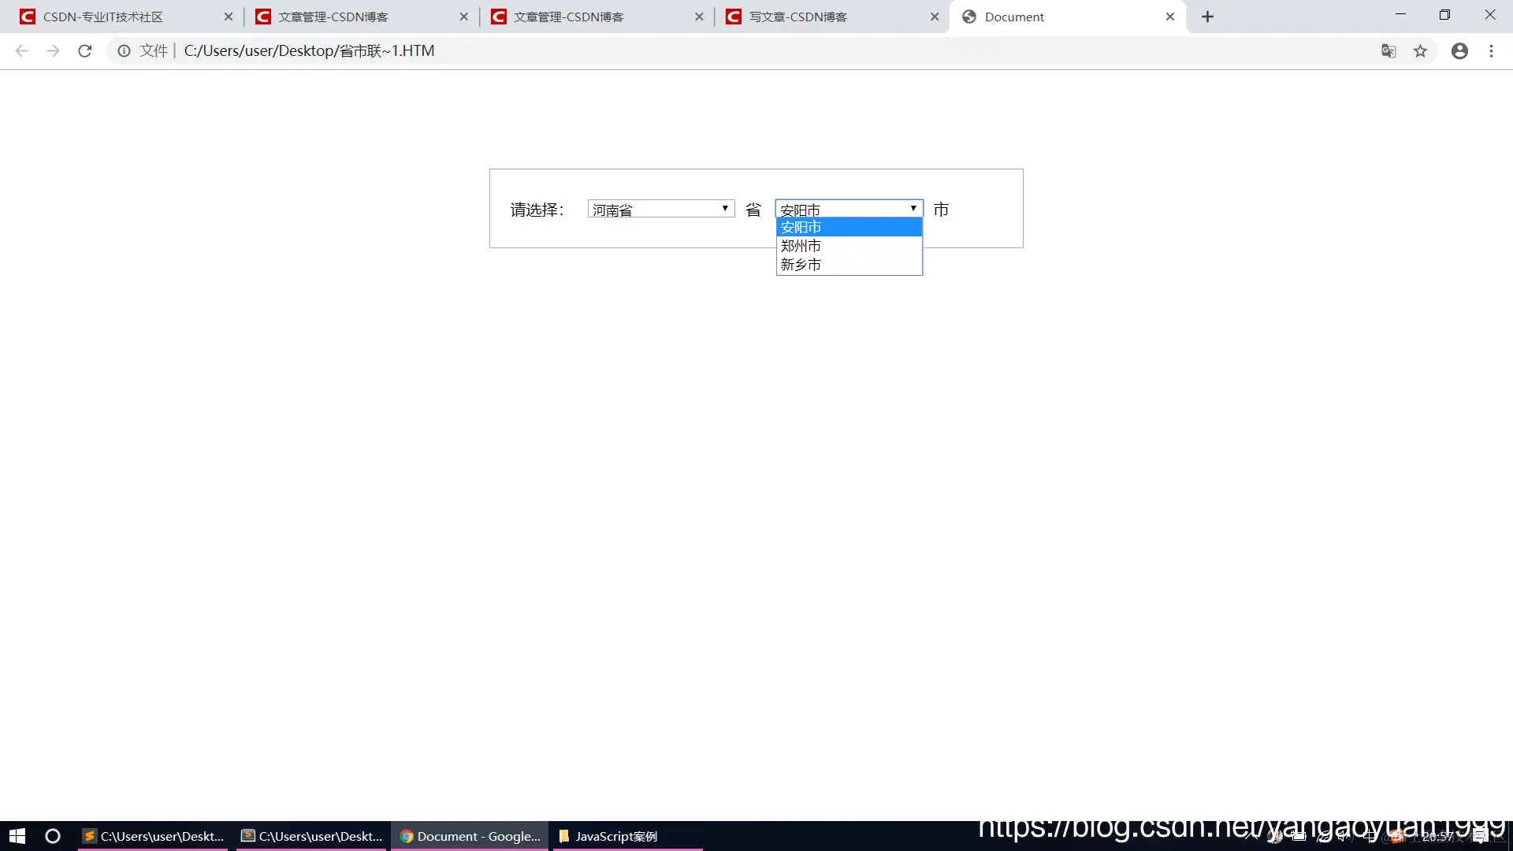Open the Chrome profile avatar
Viewport: 1513px width, 851px height.
[x=1459, y=50]
